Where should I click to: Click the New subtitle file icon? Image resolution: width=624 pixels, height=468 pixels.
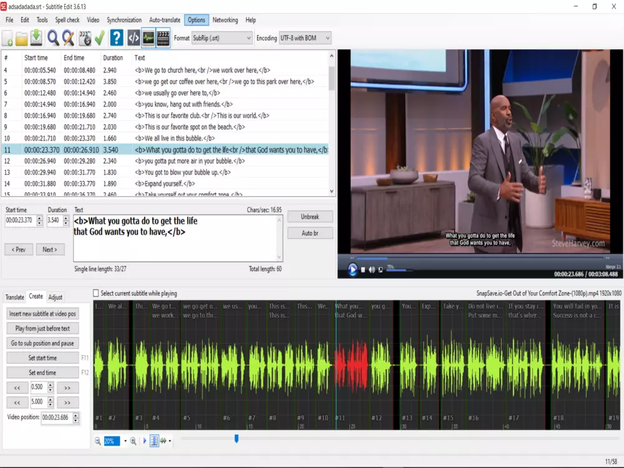tap(8, 39)
